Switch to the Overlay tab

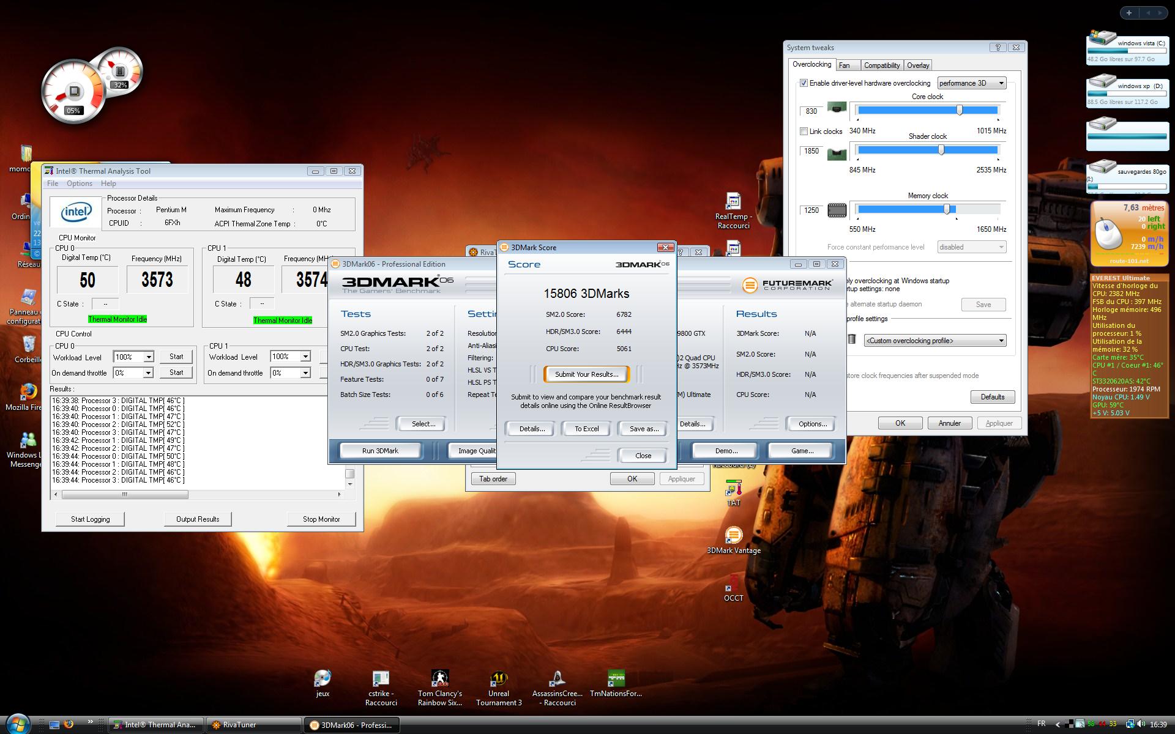[918, 65]
